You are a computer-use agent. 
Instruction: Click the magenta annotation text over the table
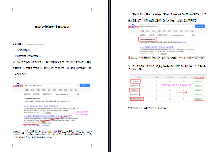[176, 85]
